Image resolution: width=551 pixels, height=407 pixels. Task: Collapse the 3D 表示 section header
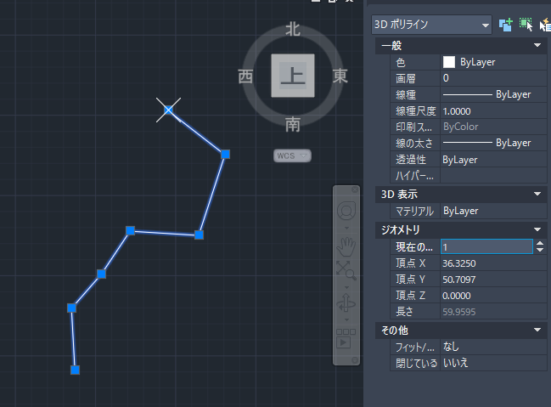coord(537,195)
